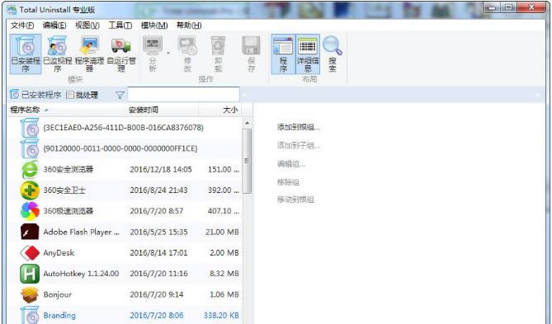Click the 407.10 size value
The height and width of the screenshot is (324, 552).
pos(224,211)
